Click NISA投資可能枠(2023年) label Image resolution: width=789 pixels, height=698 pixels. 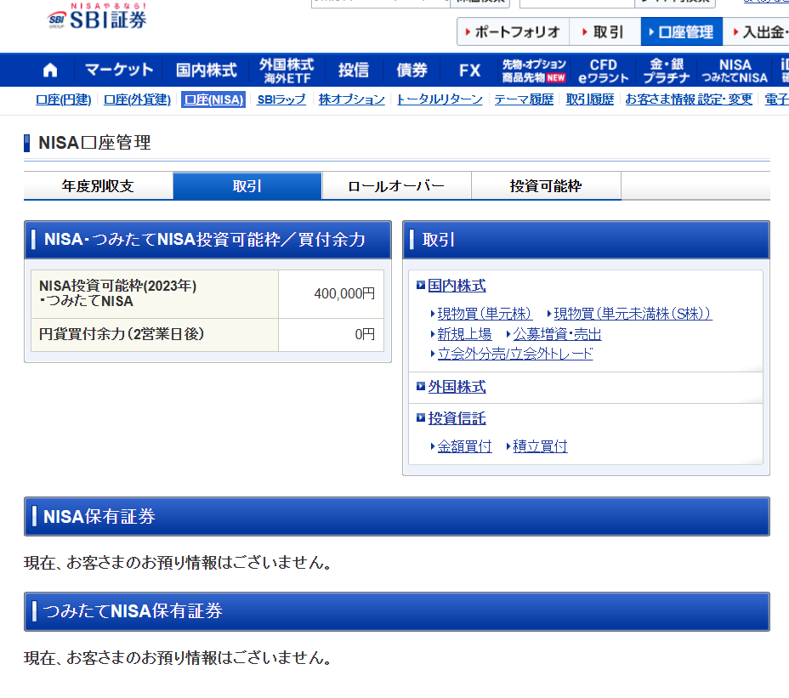(x=117, y=286)
